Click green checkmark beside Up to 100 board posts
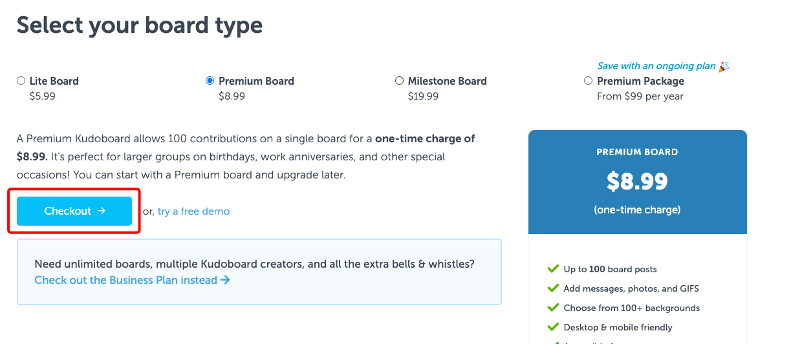The height and width of the screenshot is (344, 791). 553,268
